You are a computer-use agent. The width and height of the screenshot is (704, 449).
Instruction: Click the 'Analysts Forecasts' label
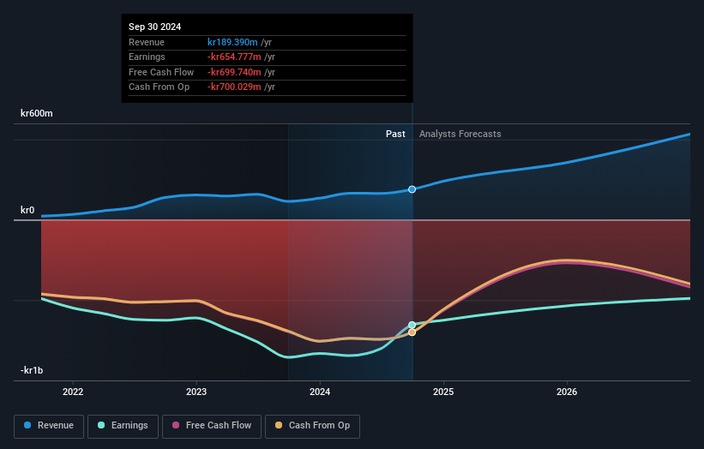point(460,134)
